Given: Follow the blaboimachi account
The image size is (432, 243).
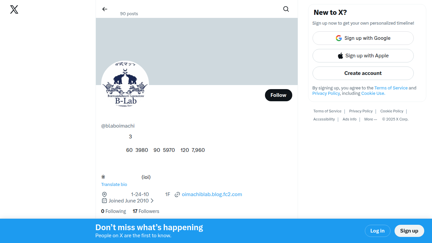Looking at the screenshot, I should click(278, 95).
